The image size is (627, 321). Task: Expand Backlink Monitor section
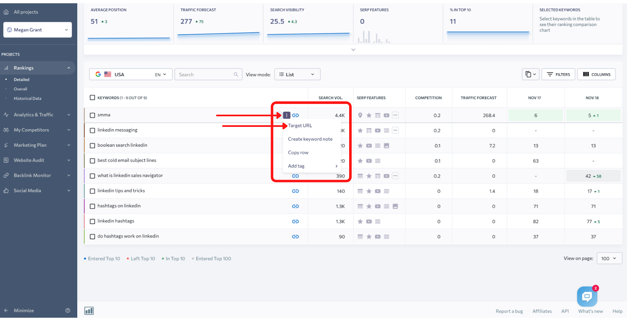pyautogui.click(x=38, y=175)
